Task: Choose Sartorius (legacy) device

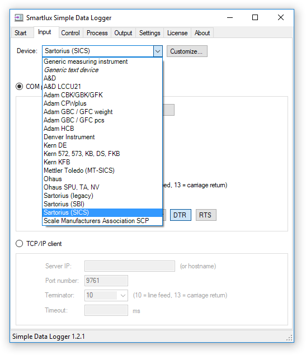Action: pyautogui.click(x=102, y=196)
